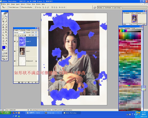Image resolution: width=148 pixels, height=118 pixels.
Task: Hide the Background layer eye
Action: 15,61
